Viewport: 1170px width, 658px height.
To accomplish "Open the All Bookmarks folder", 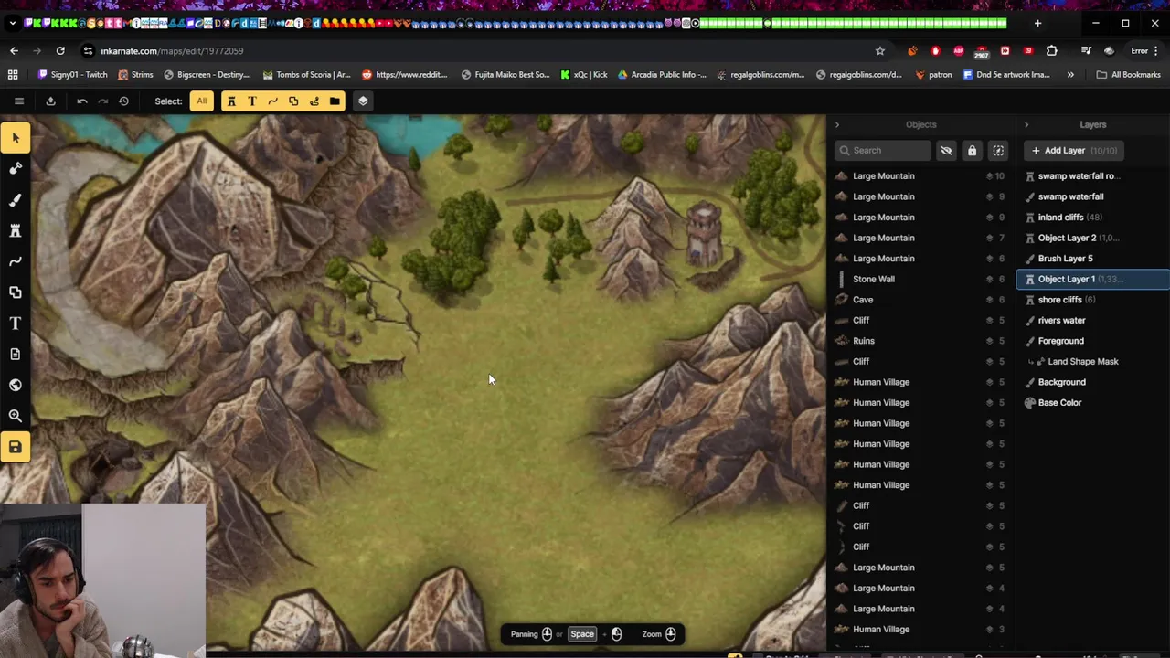I will tap(1128, 75).
